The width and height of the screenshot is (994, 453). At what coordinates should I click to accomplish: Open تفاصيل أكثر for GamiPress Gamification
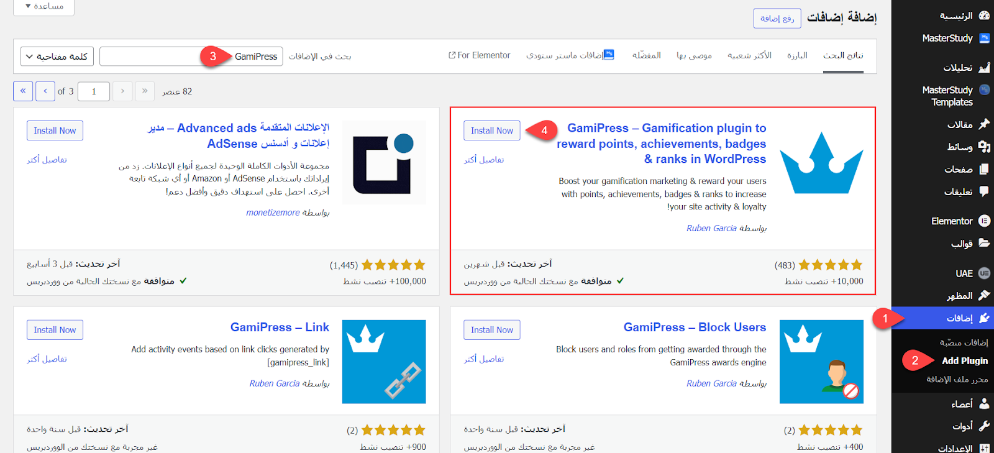(484, 160)
